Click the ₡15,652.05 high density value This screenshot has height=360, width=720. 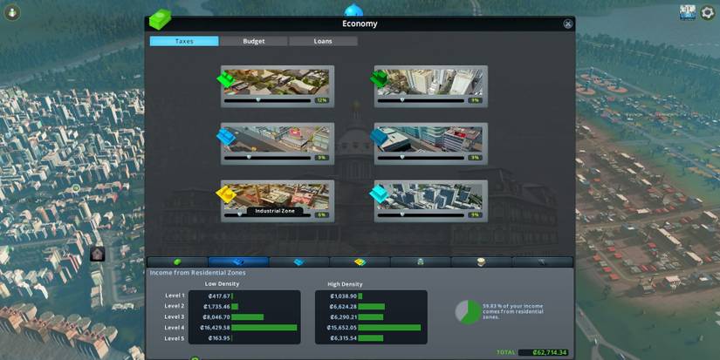click(341, 328)
